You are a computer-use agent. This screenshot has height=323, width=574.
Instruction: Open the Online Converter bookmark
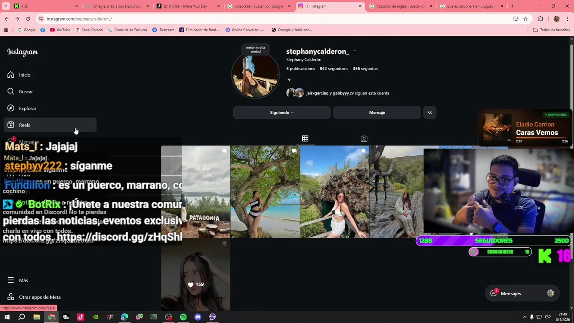click(x=245, y=30)
